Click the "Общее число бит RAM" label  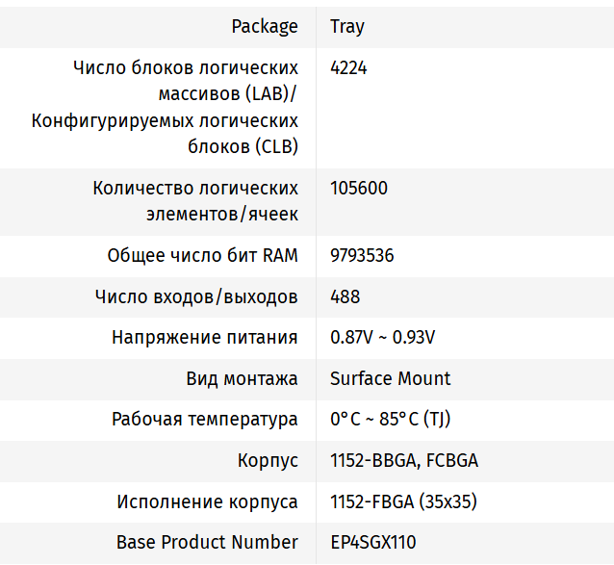(202, 256)
